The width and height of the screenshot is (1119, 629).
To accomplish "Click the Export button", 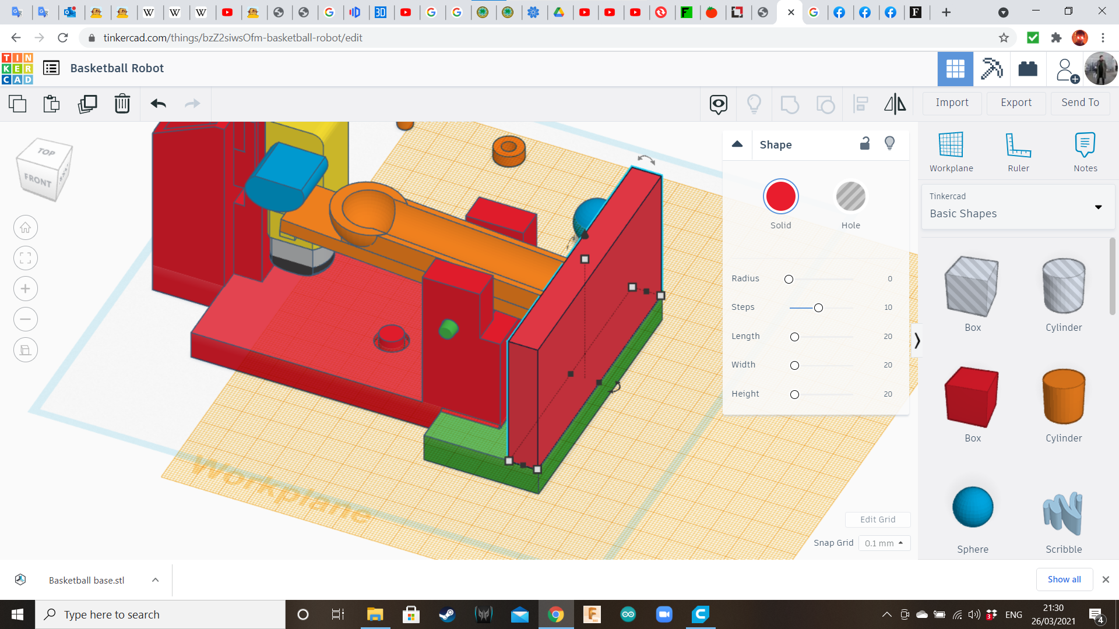I will [1015, 103].
